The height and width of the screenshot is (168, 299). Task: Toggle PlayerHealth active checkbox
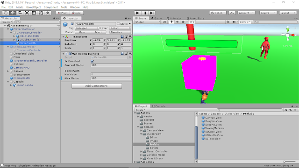pos(72,24)
